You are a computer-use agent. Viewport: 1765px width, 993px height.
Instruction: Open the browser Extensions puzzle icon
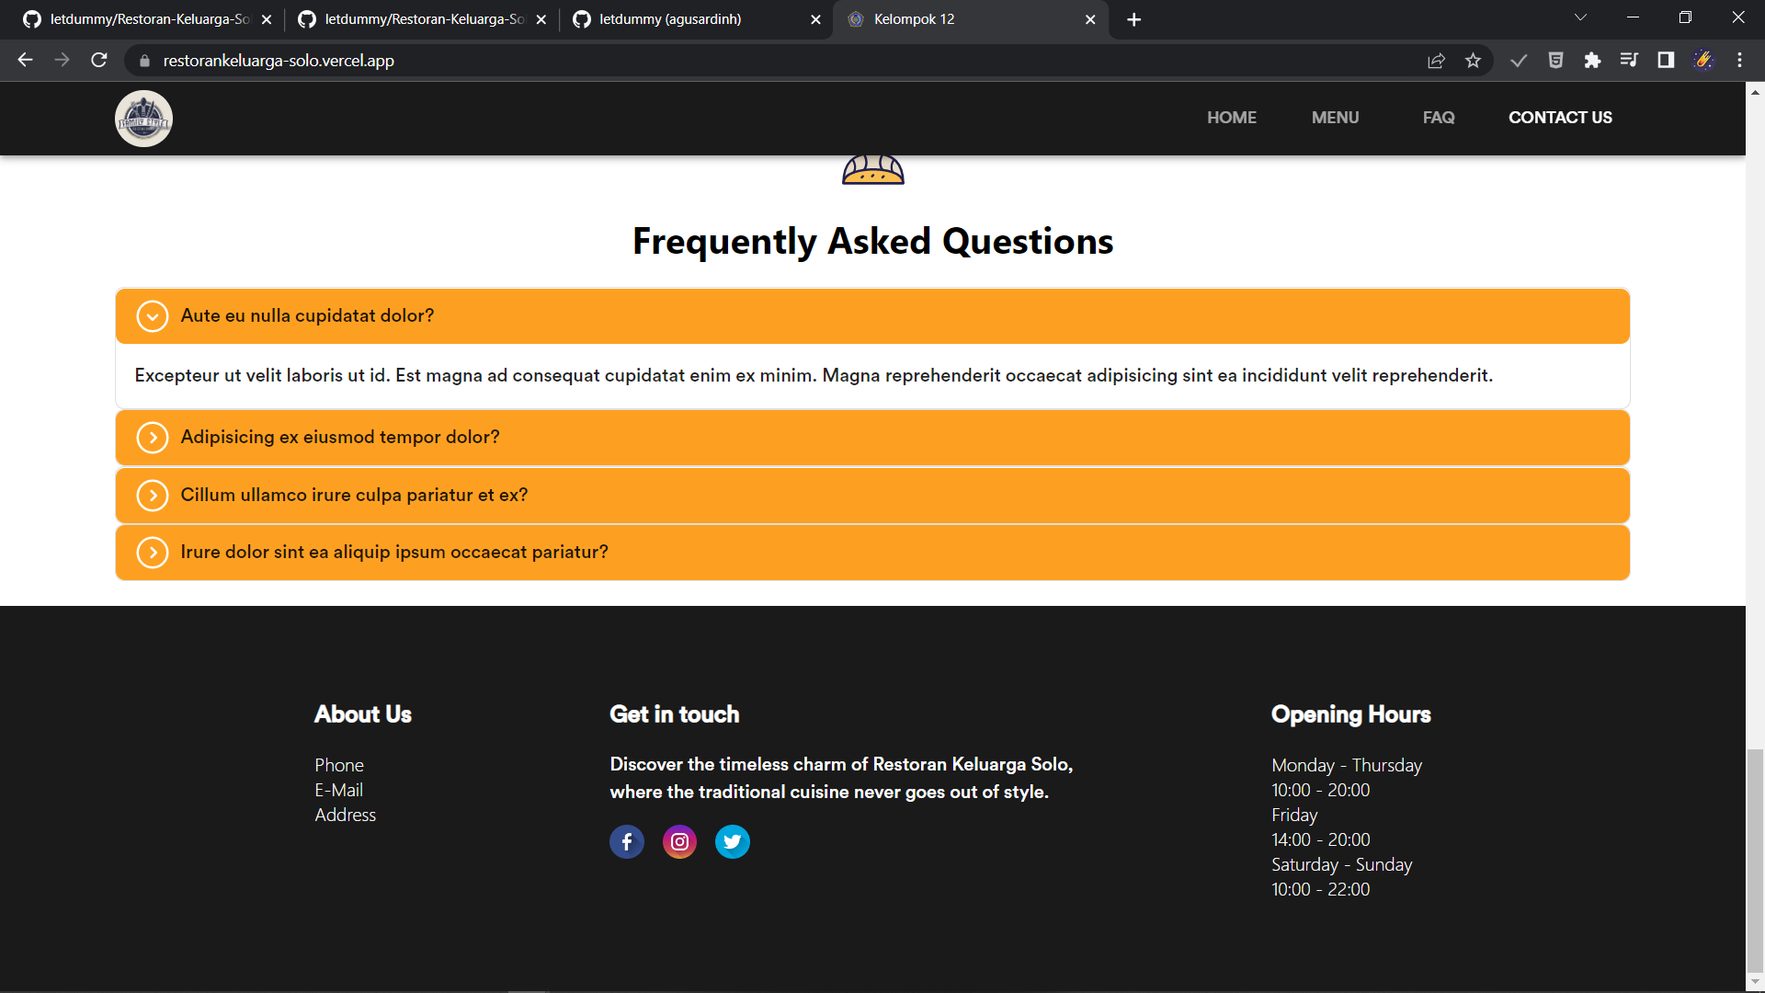(x=1592, y=61)
